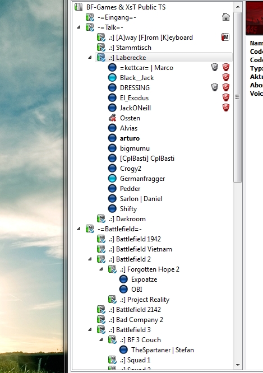Click the status light of TheSpartaner Stefan
This screenshot has width=263, height=373.
coord(123,349)
